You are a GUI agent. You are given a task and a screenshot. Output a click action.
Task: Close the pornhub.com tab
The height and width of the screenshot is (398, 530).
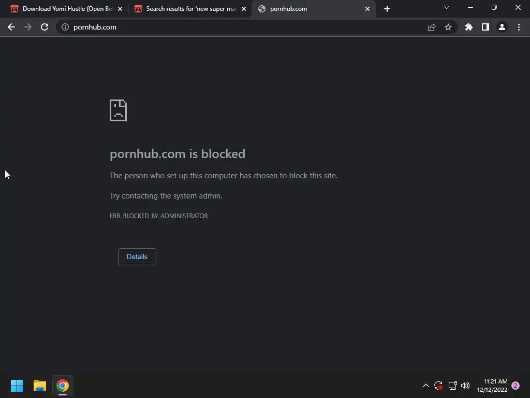click(x=367, y=9)
